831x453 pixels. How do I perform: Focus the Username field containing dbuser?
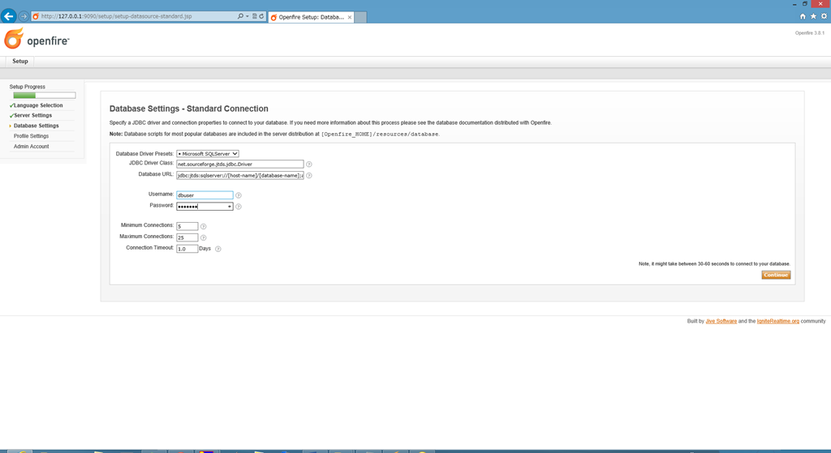coord(205,195)
